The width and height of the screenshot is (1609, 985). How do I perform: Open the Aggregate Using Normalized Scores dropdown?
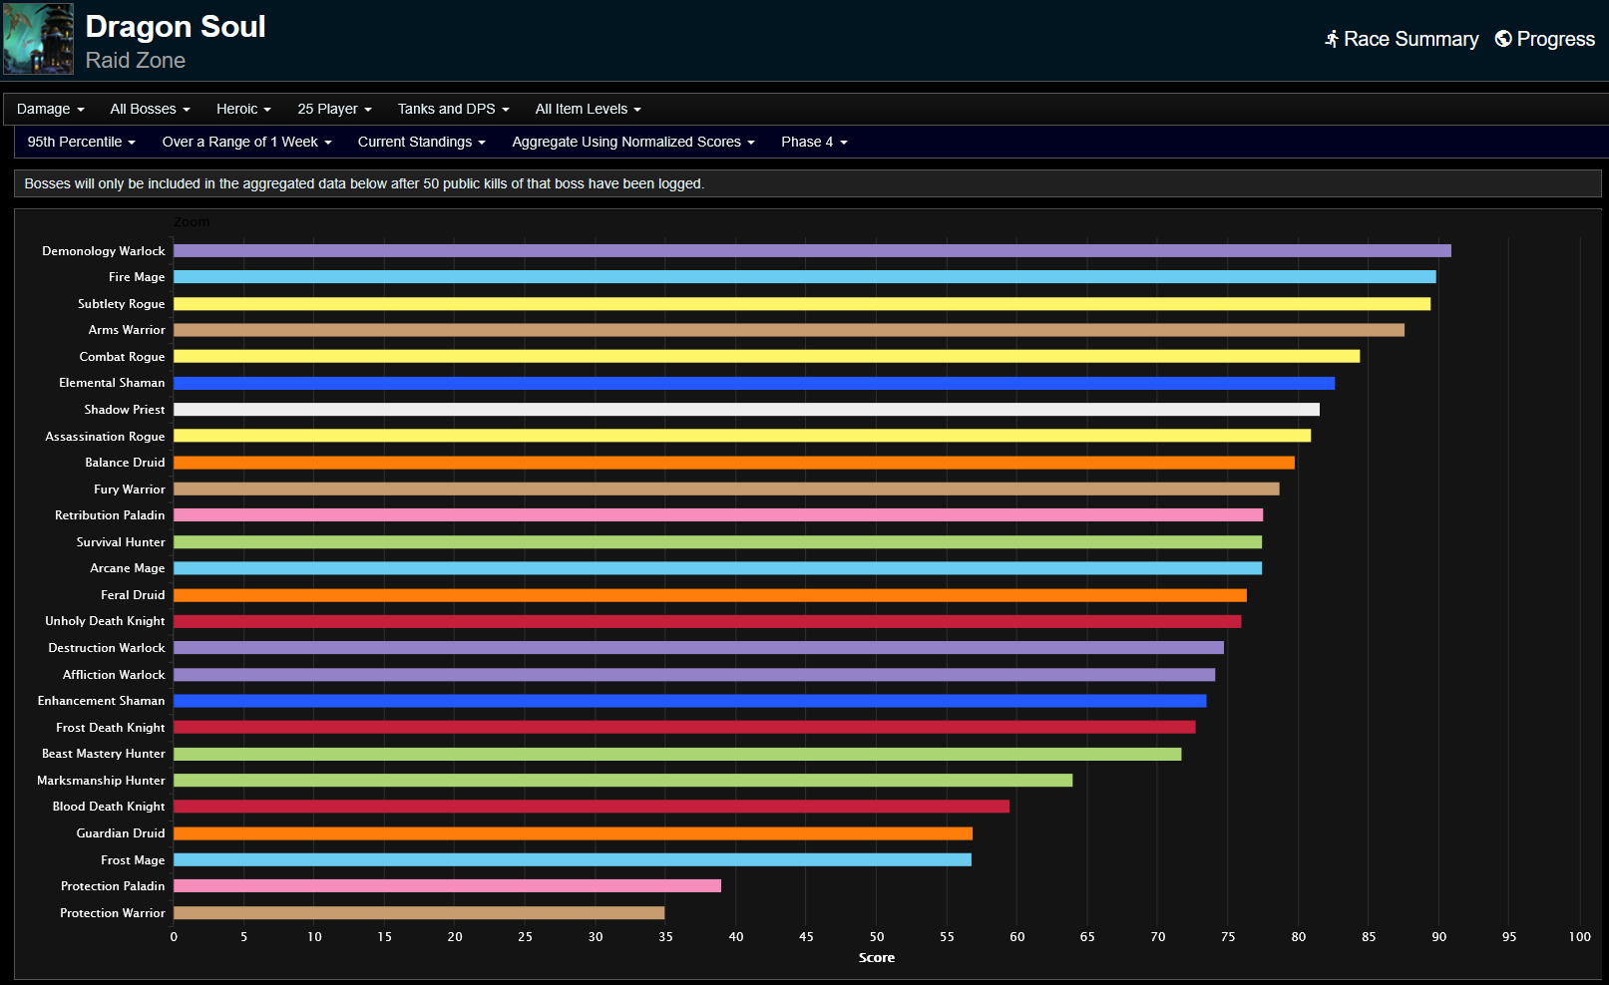point(632,142)
